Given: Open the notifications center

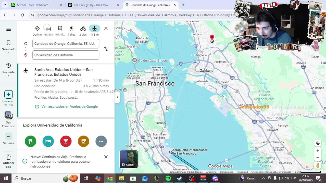Looking at the screenshot, I should coord(318,178).
